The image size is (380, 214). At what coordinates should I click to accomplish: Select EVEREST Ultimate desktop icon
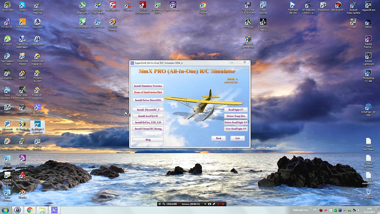click(x=113, y=25)
